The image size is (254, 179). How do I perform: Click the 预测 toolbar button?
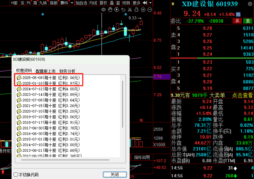click(x=126, y=3)
